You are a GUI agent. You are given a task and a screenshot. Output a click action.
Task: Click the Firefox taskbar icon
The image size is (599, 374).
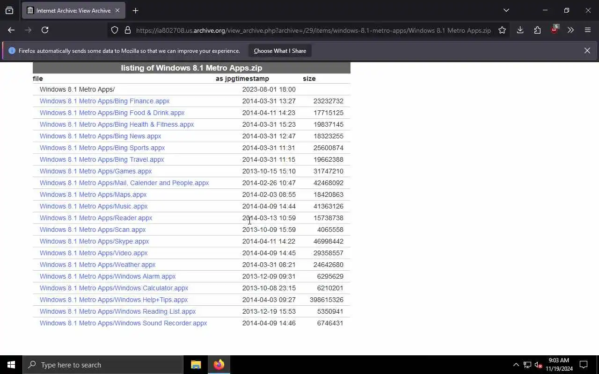[219, 365]
